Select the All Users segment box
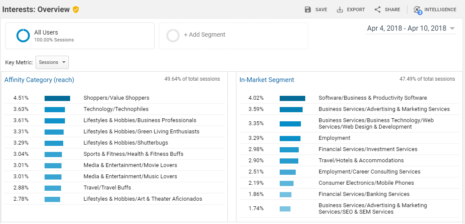 tap(80, 35)
